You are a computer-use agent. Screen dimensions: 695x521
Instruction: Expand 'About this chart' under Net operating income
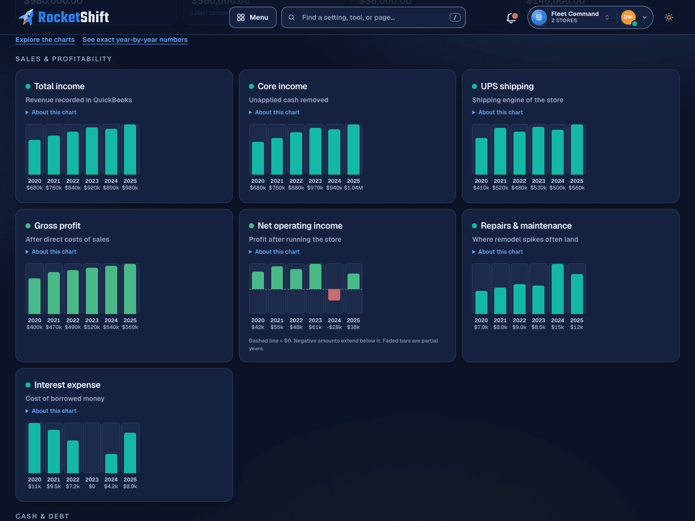pyautogui.click(x=275, y=252)
